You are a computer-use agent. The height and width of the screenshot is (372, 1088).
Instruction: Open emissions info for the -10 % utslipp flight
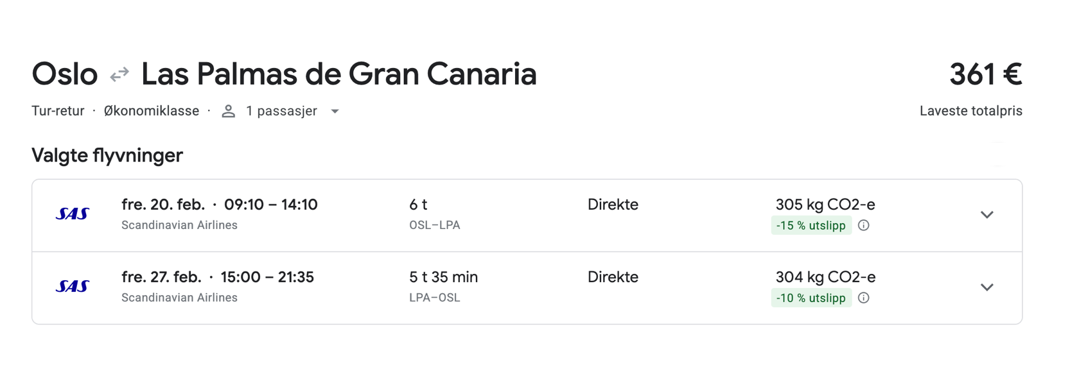click(864, 298)
